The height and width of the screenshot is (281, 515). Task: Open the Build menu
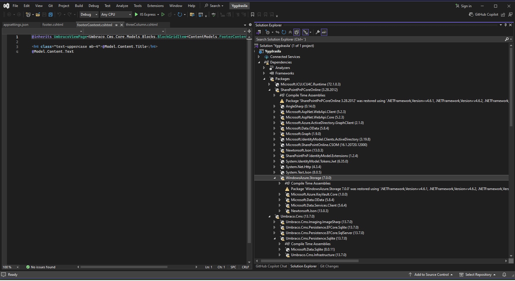79,6
